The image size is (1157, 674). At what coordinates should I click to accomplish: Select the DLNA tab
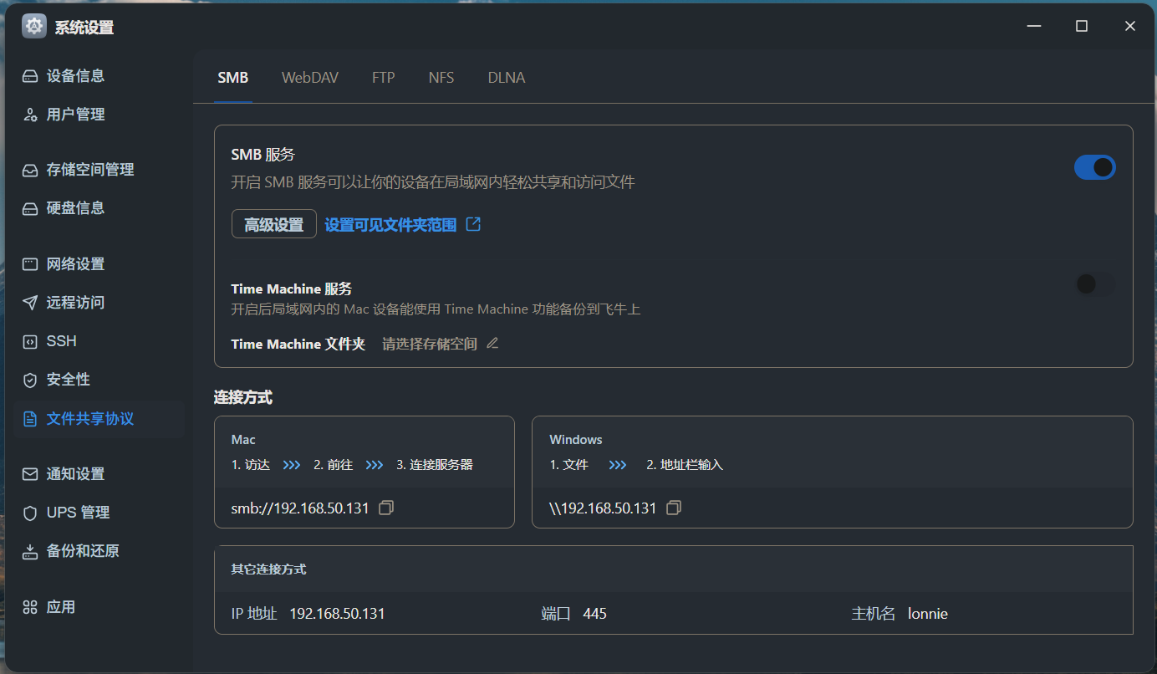tap(507, 78)
